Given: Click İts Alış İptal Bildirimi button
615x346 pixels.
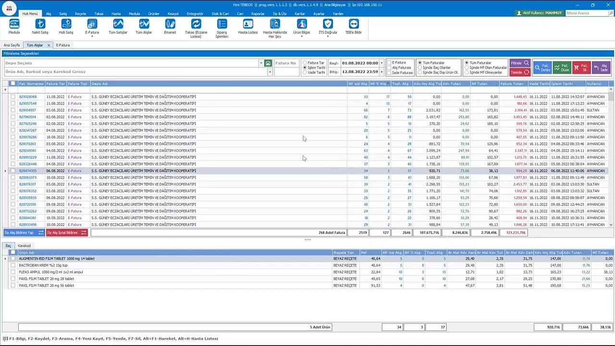Looking at the screenshot, I should pyautogui.click(x=67, y=233).
